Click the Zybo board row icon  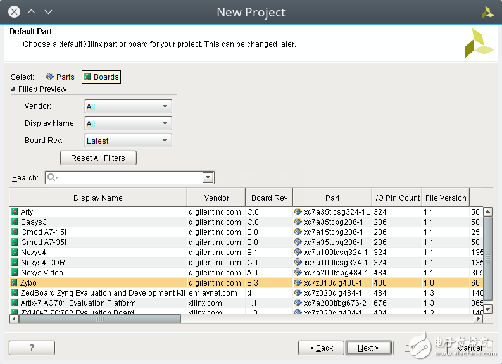[x=15, y=283]
